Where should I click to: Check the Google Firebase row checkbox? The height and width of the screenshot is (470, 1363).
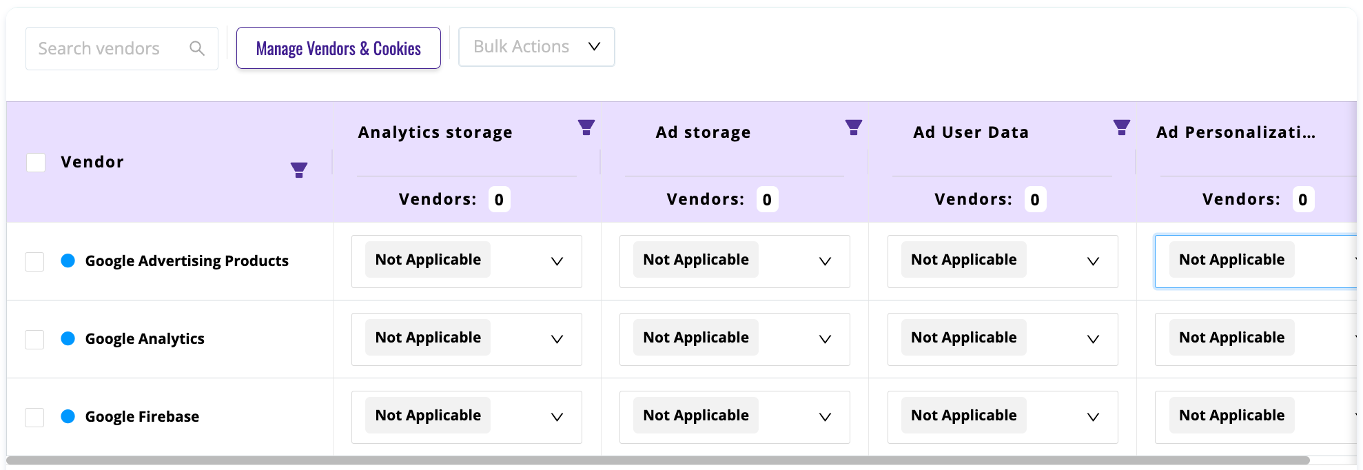[34, 418]
